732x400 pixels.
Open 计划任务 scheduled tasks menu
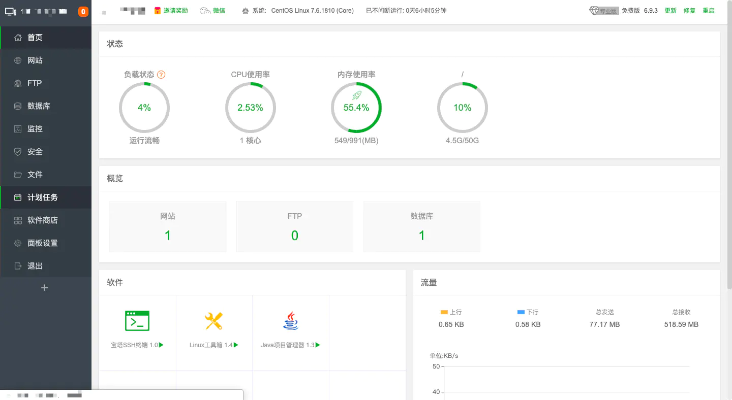coord(43,197)
